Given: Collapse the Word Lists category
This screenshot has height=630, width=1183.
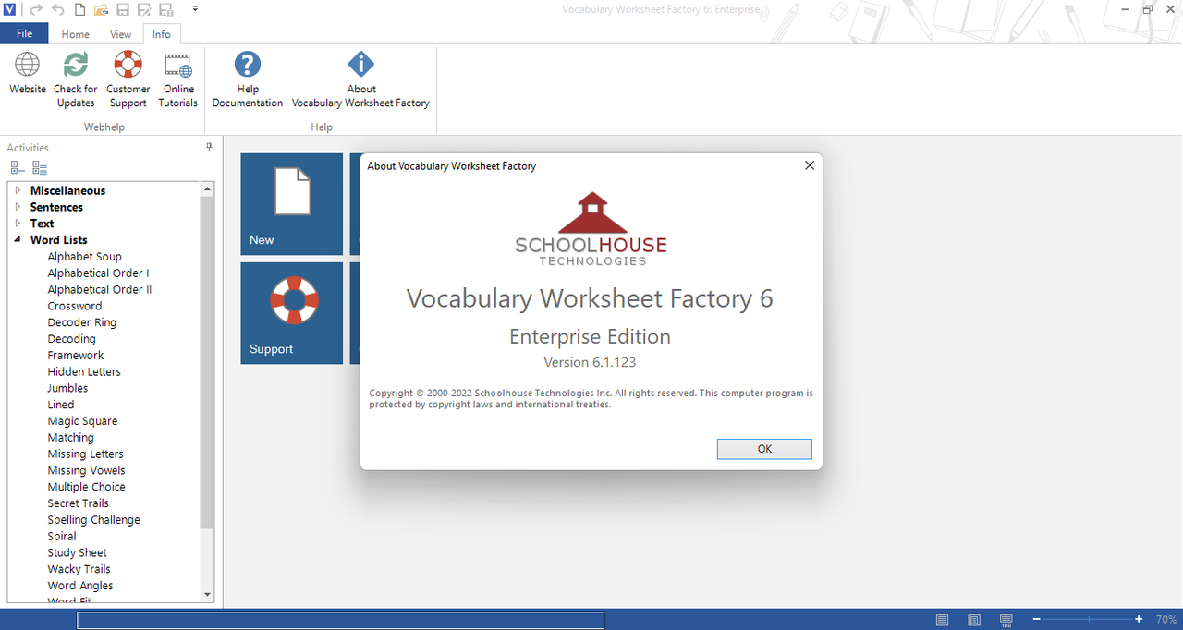Looking at the screenshot, I should (x=18, y=240).
